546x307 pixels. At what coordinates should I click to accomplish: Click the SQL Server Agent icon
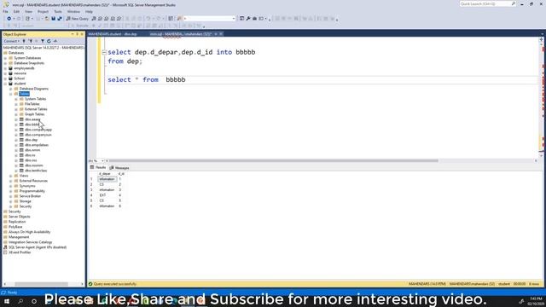click(x=5, y=247)
